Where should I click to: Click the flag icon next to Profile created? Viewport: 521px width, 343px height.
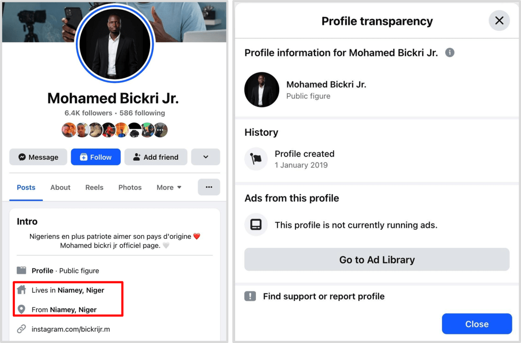(256, 159)
